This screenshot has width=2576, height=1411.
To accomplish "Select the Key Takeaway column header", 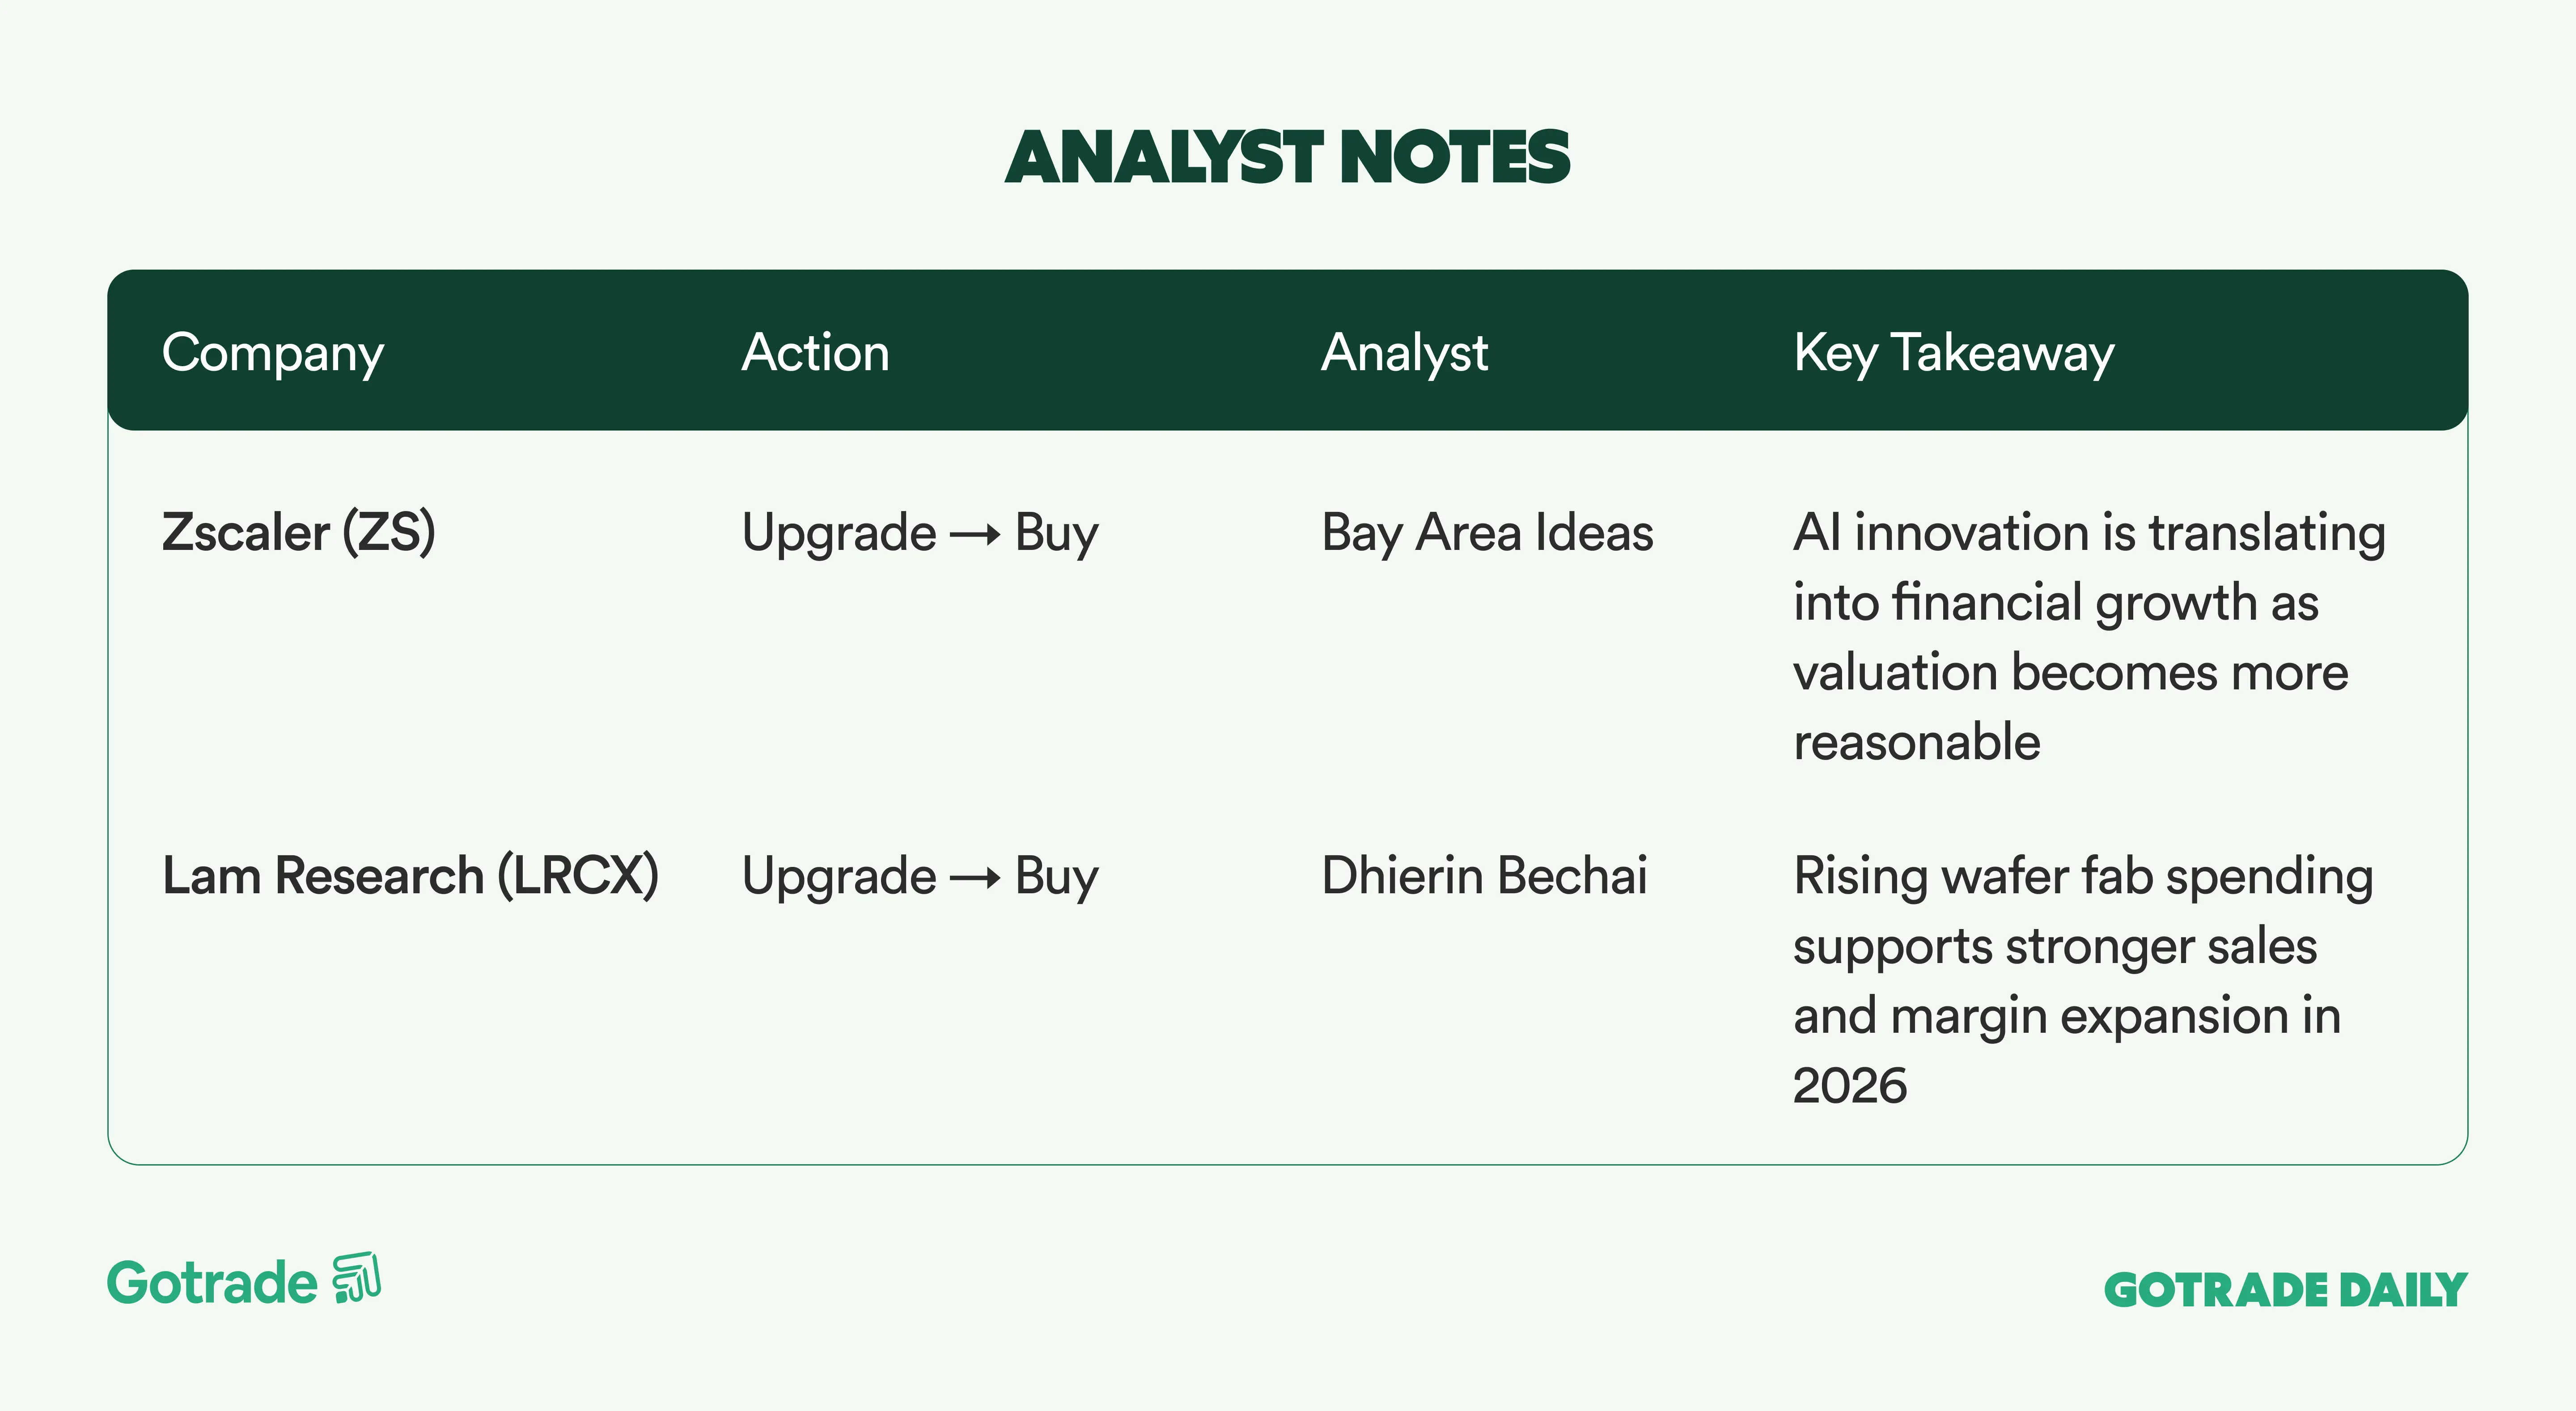I will pos(1953,353).
